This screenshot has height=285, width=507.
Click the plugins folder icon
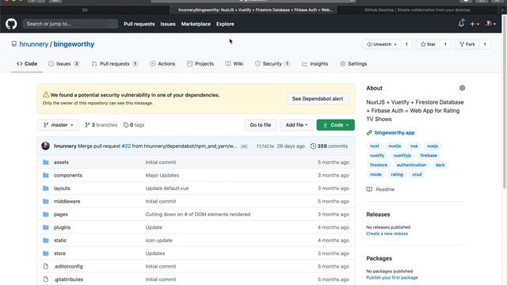click(46, 227)
